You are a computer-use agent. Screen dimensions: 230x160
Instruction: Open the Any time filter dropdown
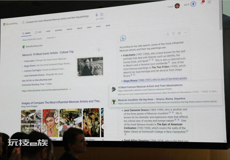click(x=52, y=38)
